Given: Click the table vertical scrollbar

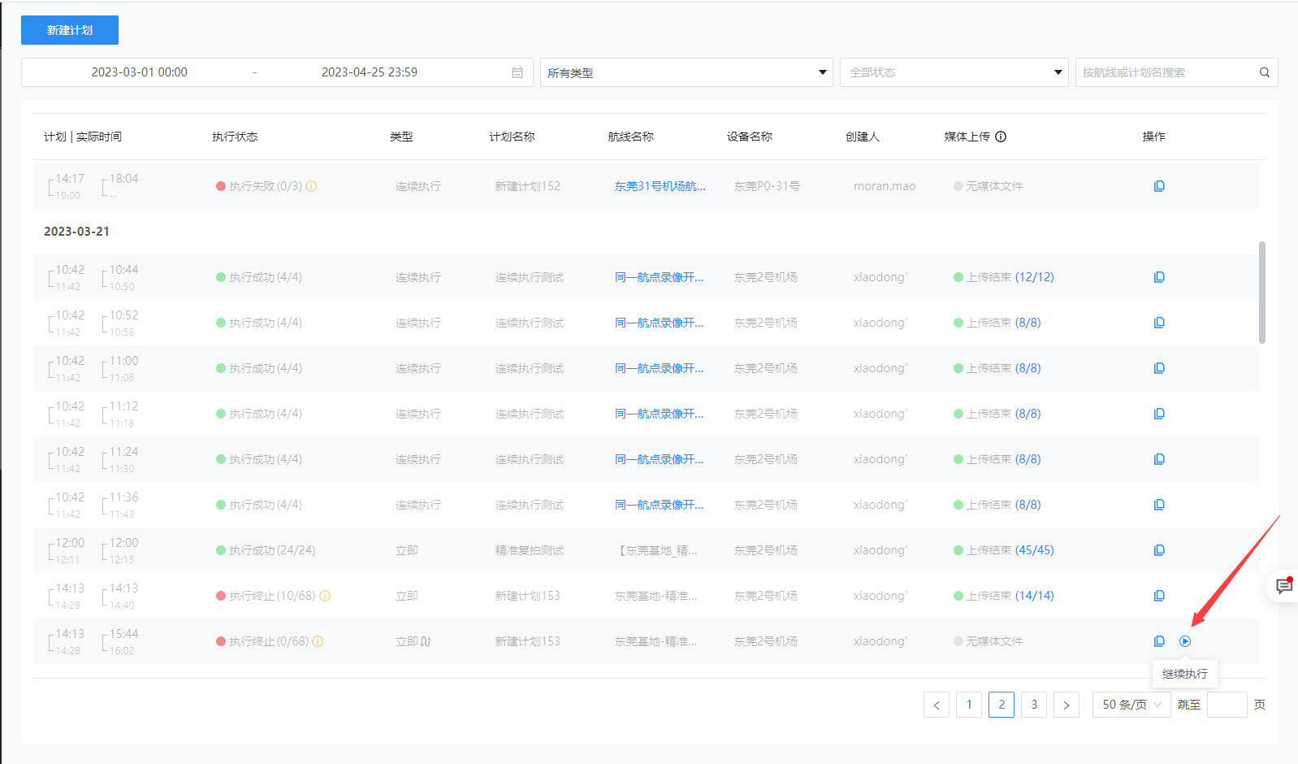Looking at the screenshot, I should [x=1261, y=293].
